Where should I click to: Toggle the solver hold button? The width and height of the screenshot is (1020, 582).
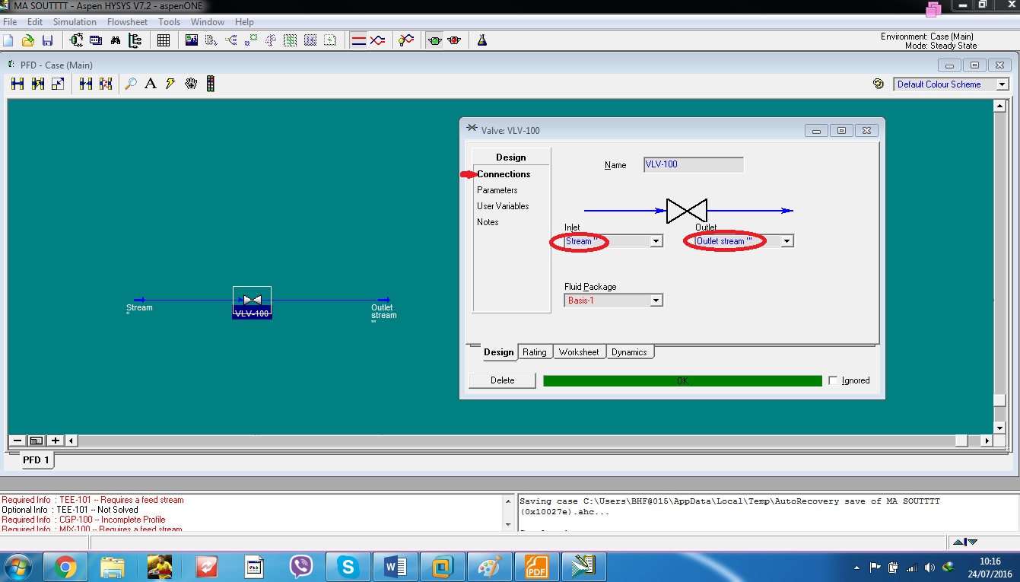tap(454, 40)
